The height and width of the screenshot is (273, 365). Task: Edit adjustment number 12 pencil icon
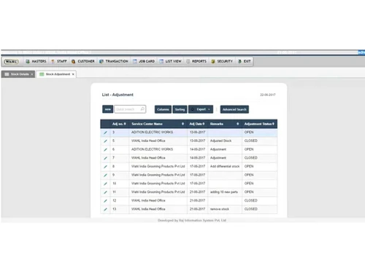(105, 201)
